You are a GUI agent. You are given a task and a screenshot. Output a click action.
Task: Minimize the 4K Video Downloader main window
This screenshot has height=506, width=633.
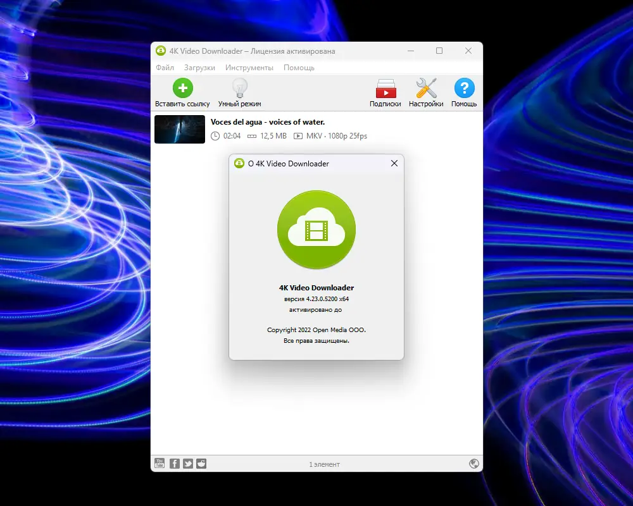pyautogui.click(x=411, y=51)
